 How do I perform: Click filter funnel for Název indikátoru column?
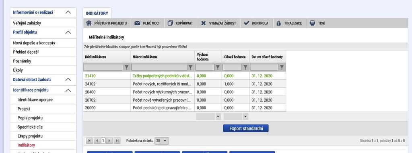[x=191, y=67]
